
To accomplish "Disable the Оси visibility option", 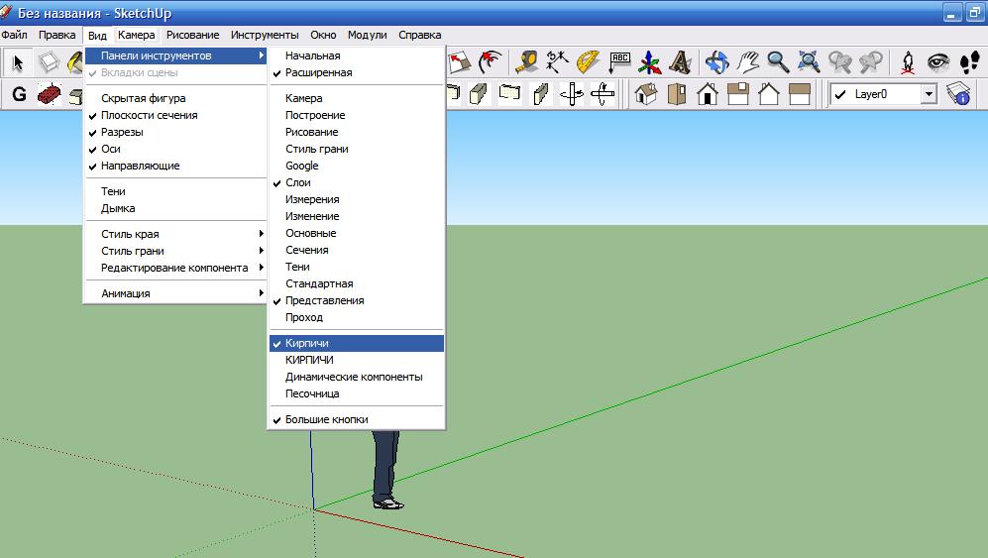I will (x=110, y=149).
